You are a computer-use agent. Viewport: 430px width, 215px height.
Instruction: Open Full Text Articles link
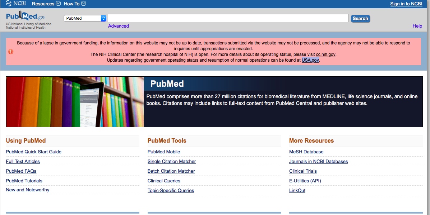coord(23,161)
